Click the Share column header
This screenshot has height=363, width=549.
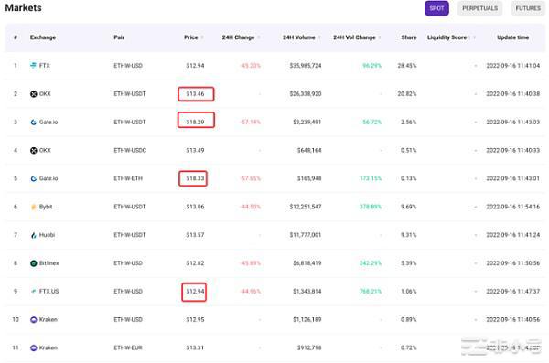point(409,37)
